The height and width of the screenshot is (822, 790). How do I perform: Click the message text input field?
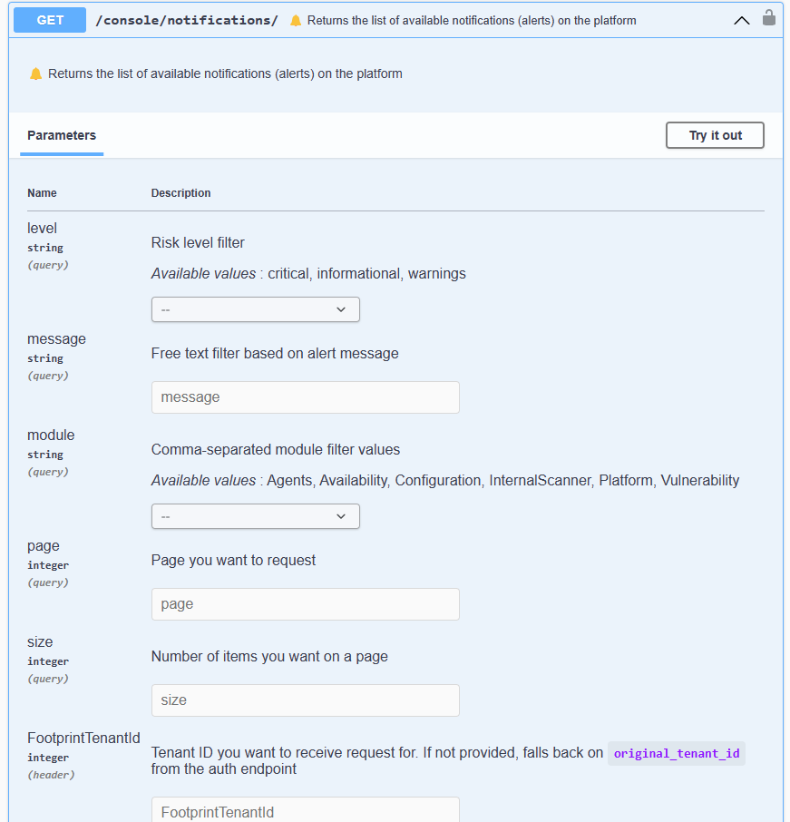(x=305, y=397)
